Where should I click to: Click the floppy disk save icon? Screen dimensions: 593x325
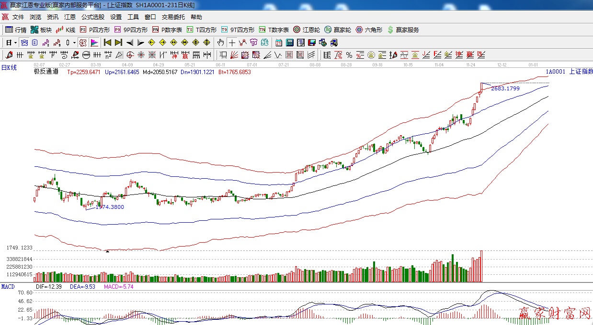pos(312,43)
